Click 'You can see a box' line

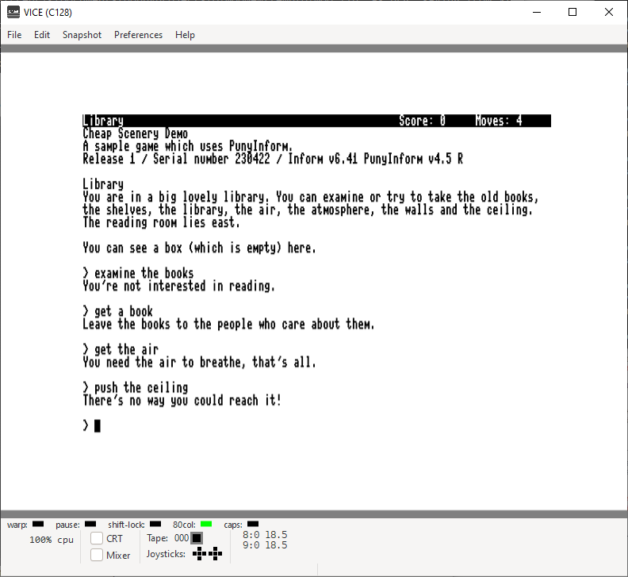[x=200, y=248]
